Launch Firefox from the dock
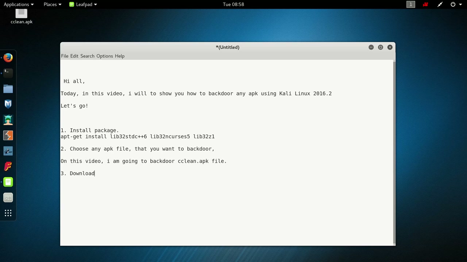Screen dimensions: 467x262 (8, 57)
